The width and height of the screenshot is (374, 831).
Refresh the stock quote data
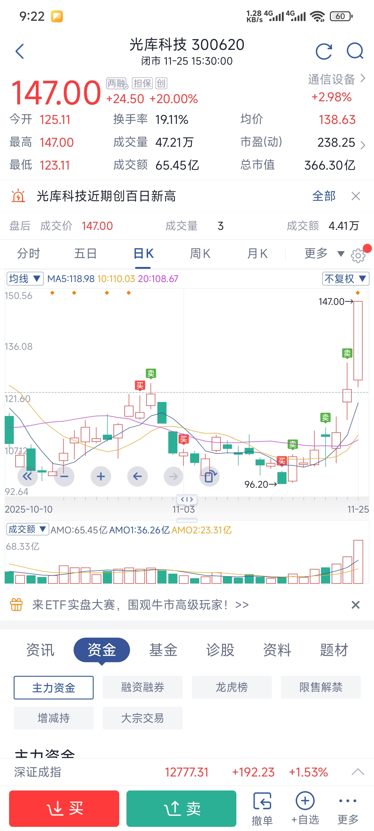[324, 51]
